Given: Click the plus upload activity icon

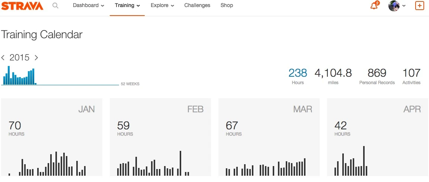Looking at the screenshot, I should point(419,6).
